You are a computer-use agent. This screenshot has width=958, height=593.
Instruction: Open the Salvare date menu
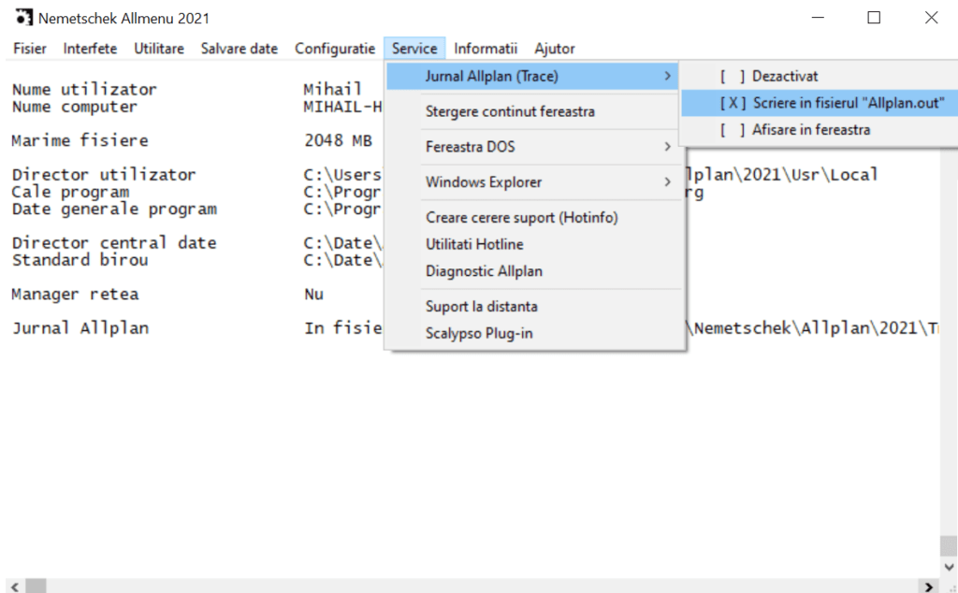pos(239,49)
